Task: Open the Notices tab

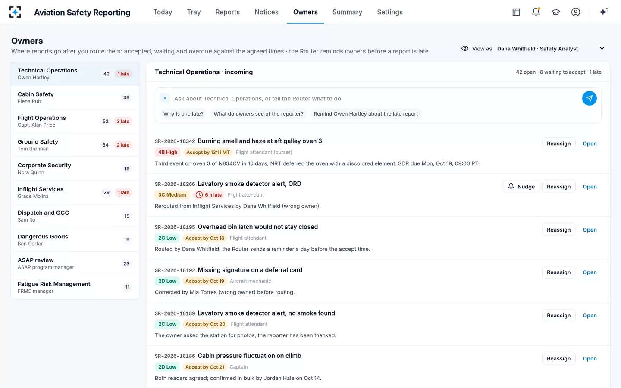Action: (266, 12)
